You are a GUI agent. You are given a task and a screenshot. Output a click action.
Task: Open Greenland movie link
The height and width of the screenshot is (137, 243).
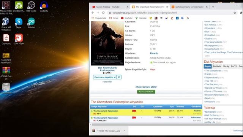click(210, 28)
